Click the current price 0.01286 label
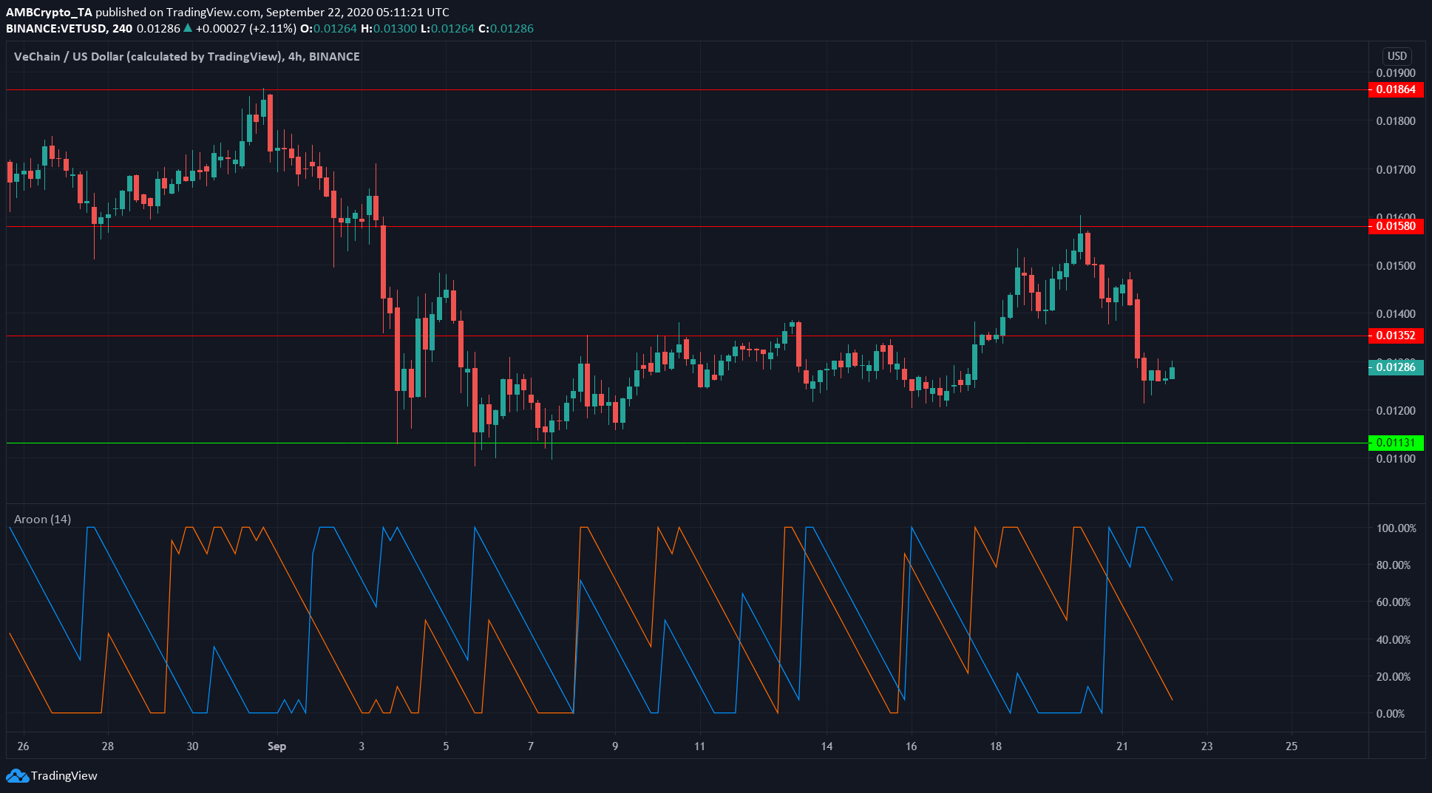Screen dimensions: 1432x793 pos(1396,367)
